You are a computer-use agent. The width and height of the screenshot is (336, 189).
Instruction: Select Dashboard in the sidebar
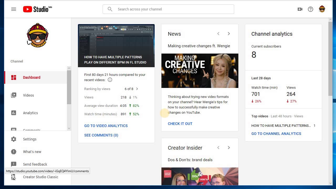click(35, 77)
